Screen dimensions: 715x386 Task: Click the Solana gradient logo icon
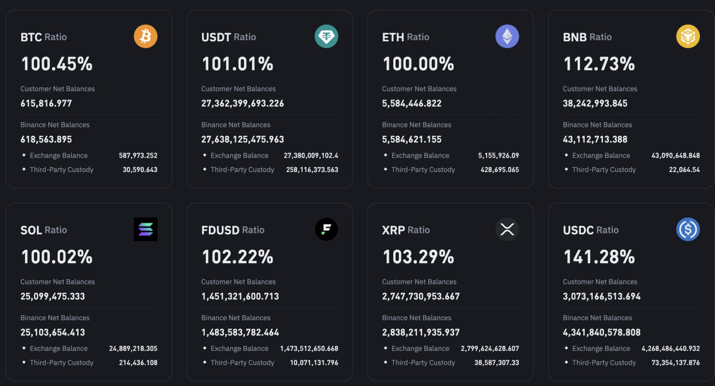coord(145,229)
